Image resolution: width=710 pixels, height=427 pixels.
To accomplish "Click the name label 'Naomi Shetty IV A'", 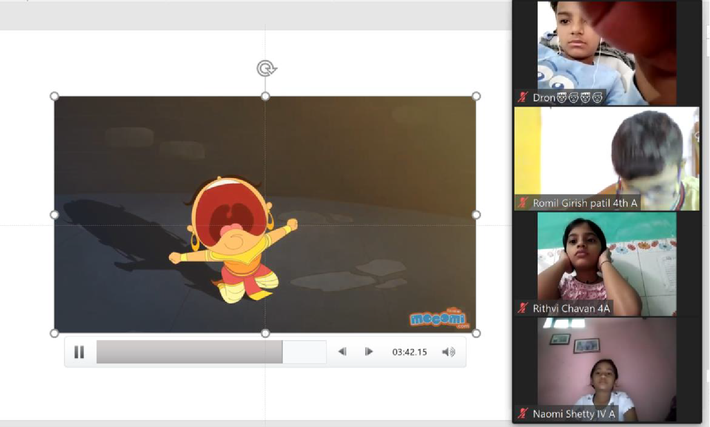I will 574,414.
